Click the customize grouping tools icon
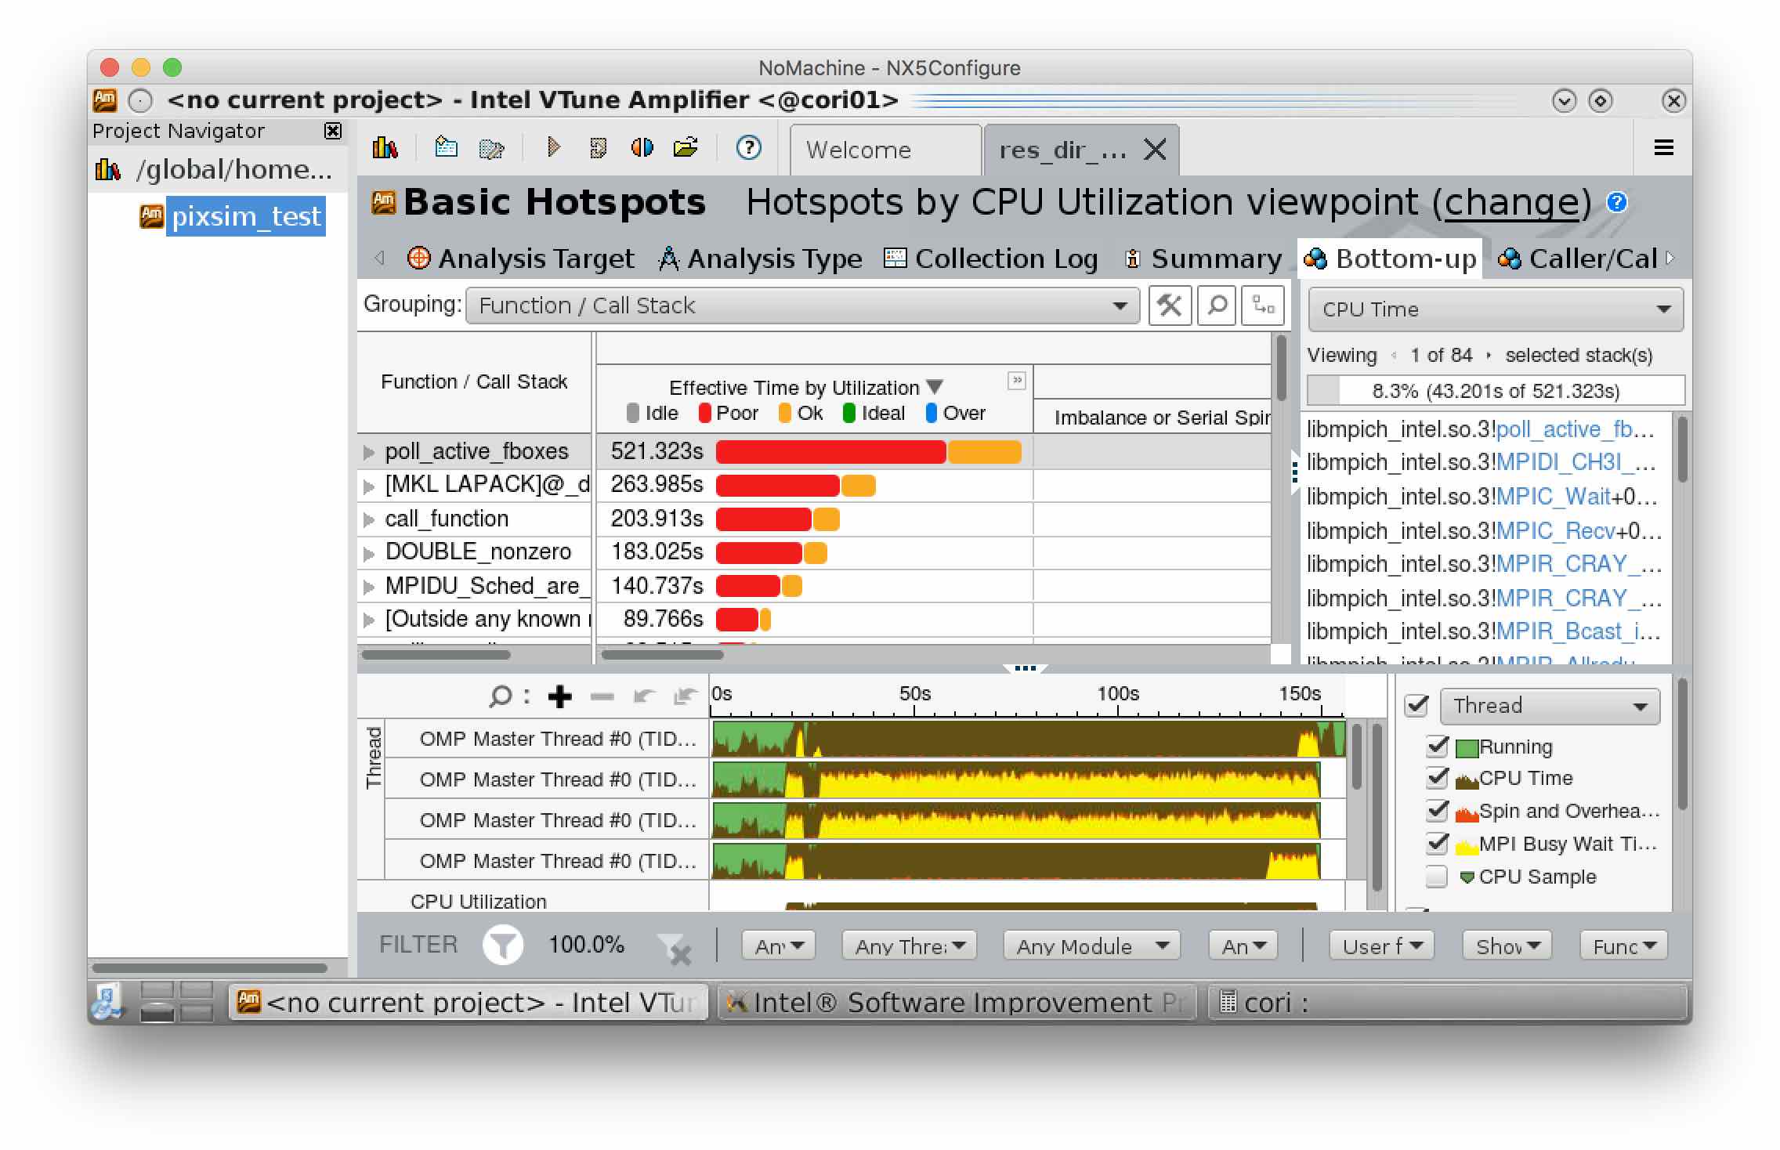 1170,306
